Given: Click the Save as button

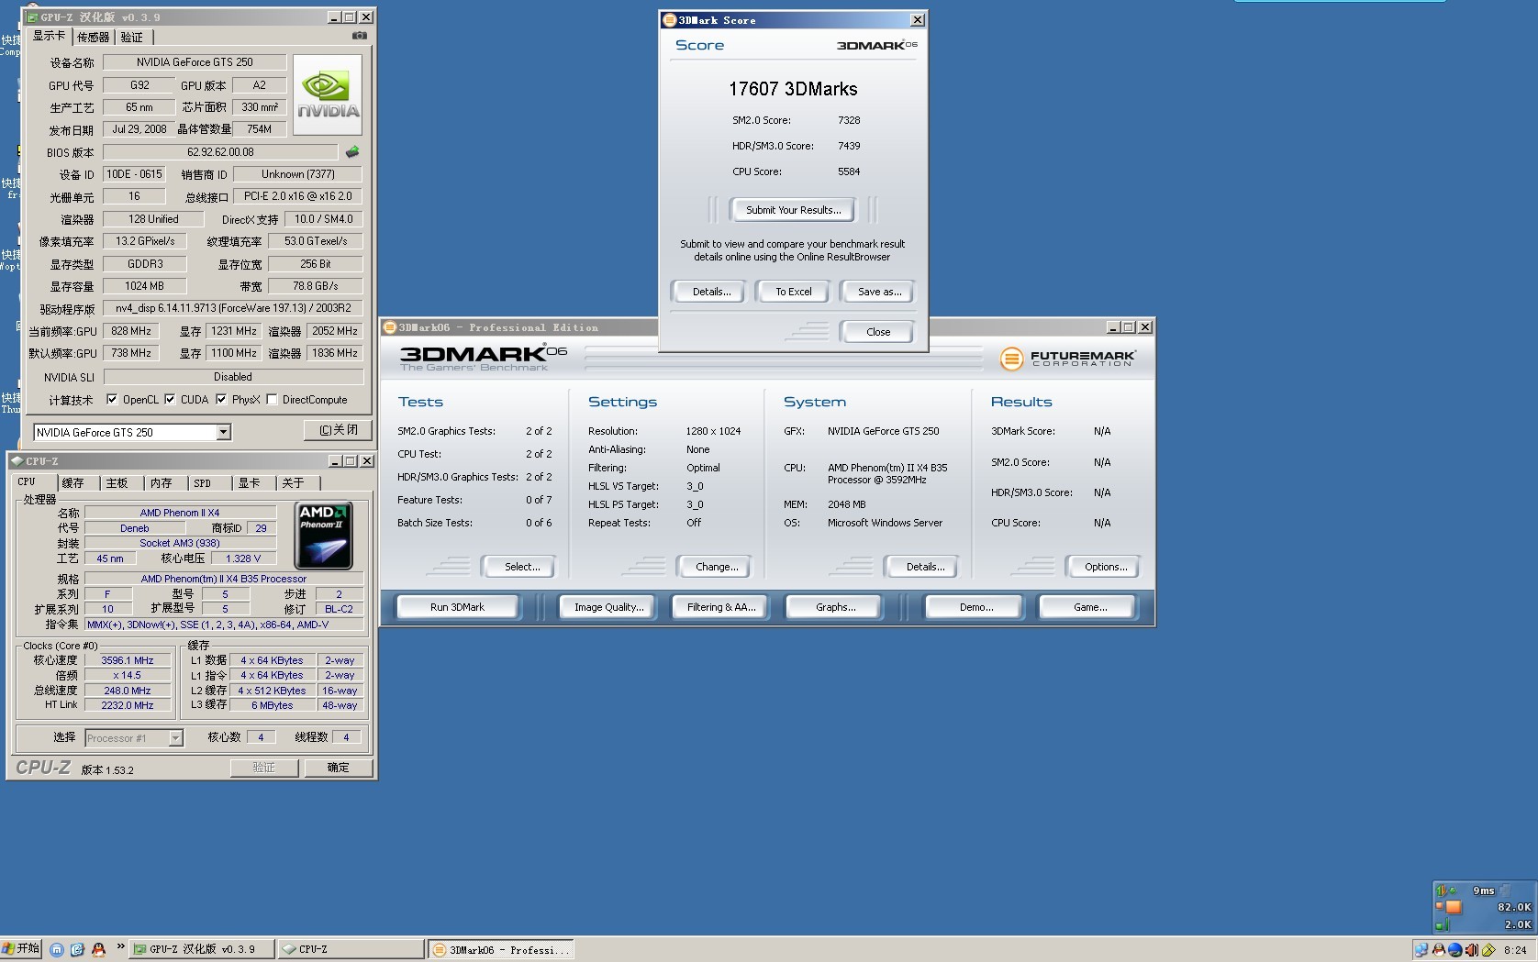Looking at the screenshot, I should pyautogui.click(x=879, y=292).
